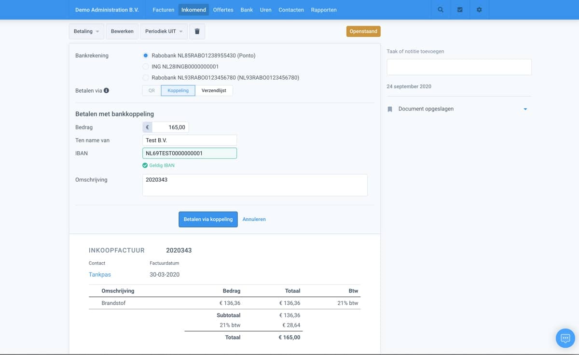Select ING NL28INGB0000000001 bank account

click(146, 67)
